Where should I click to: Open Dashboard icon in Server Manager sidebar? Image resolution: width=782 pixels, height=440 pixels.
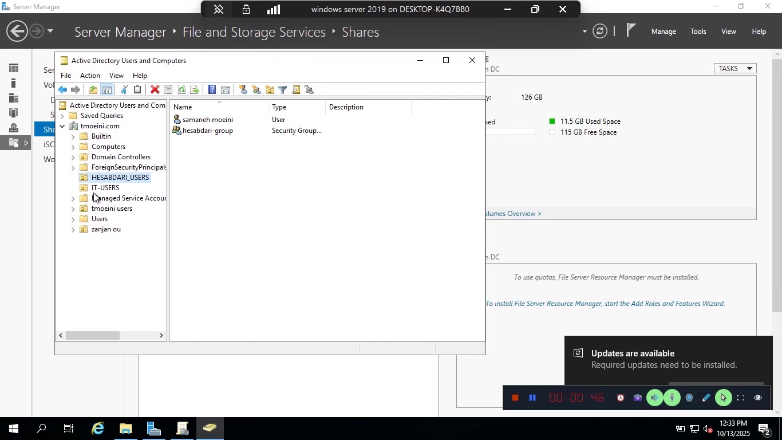point(14,69)
